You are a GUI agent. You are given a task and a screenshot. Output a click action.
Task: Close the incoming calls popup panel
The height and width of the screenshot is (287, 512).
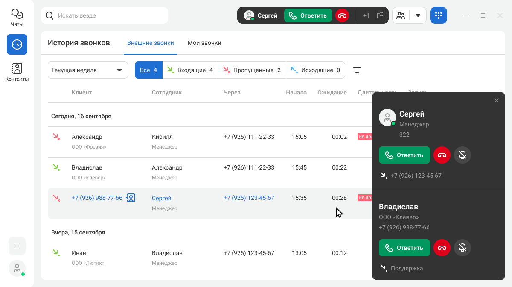tap(496, 100)
